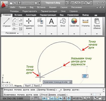Click the Буфер обмена clipboard icon
Screen dimensions: 106x101
tap(97, 21)
